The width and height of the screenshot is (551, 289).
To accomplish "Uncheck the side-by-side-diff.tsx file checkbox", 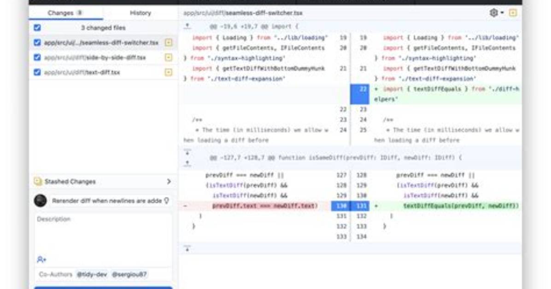I will 37,57.
